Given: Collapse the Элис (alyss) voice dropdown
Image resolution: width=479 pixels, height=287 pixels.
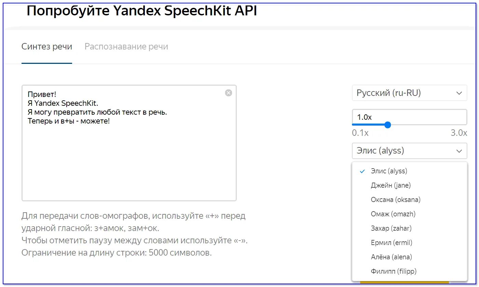Looking at the screenshot, I should [409, 151].
